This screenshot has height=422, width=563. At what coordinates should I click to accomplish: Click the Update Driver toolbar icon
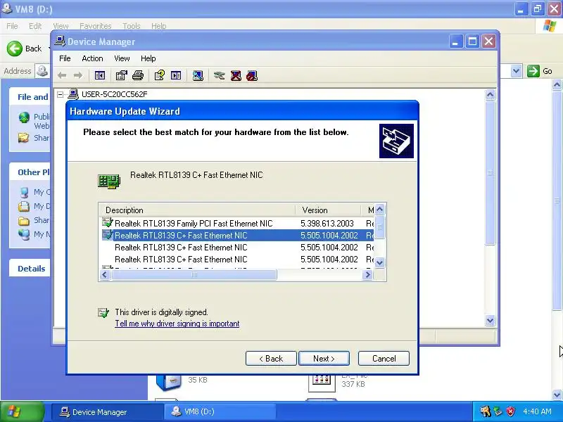pos(219,75)
